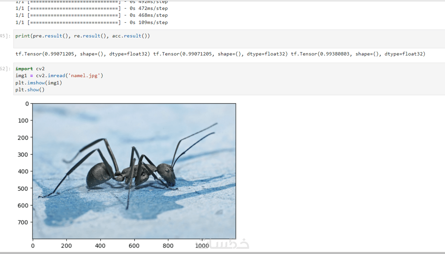Click the y-axis tick label 100

tap(23, 121)
